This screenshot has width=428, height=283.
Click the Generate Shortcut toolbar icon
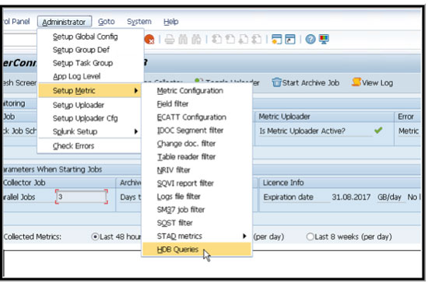click(290, 40)
